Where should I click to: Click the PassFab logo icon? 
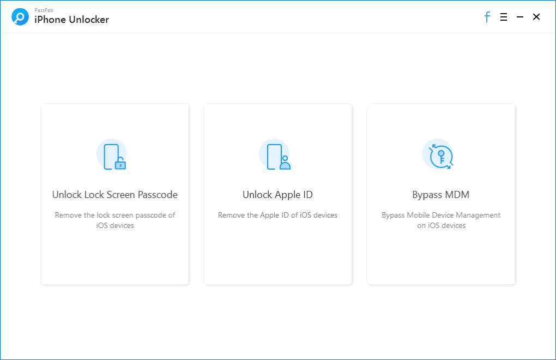point(20,17)
